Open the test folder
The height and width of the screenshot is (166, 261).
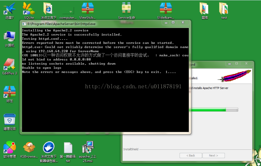pyautogui.click(x=224, y=11)
